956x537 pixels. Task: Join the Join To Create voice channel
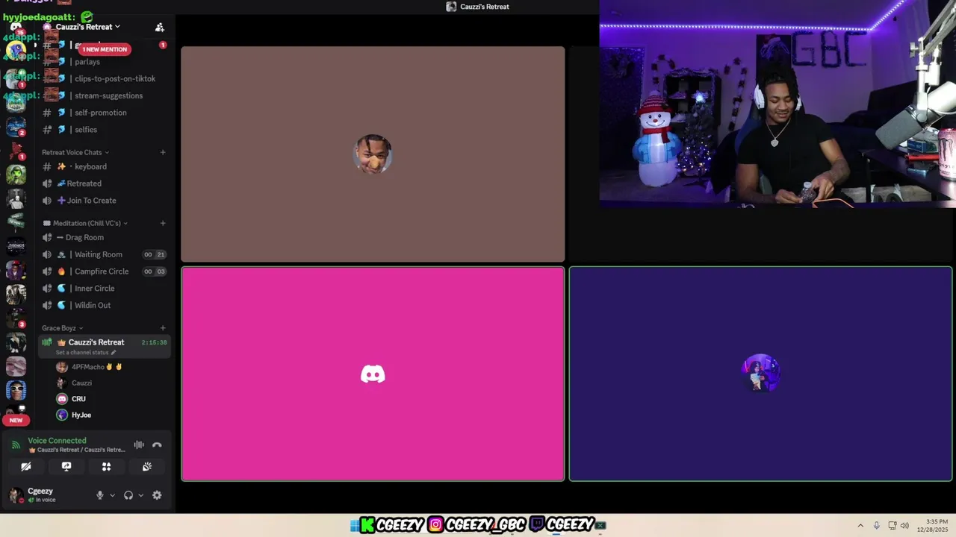tap(105, 201)
